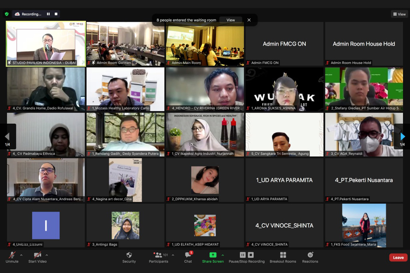
Task: Pause recording in the bottom toolbar
Action: tap(243, 255)
